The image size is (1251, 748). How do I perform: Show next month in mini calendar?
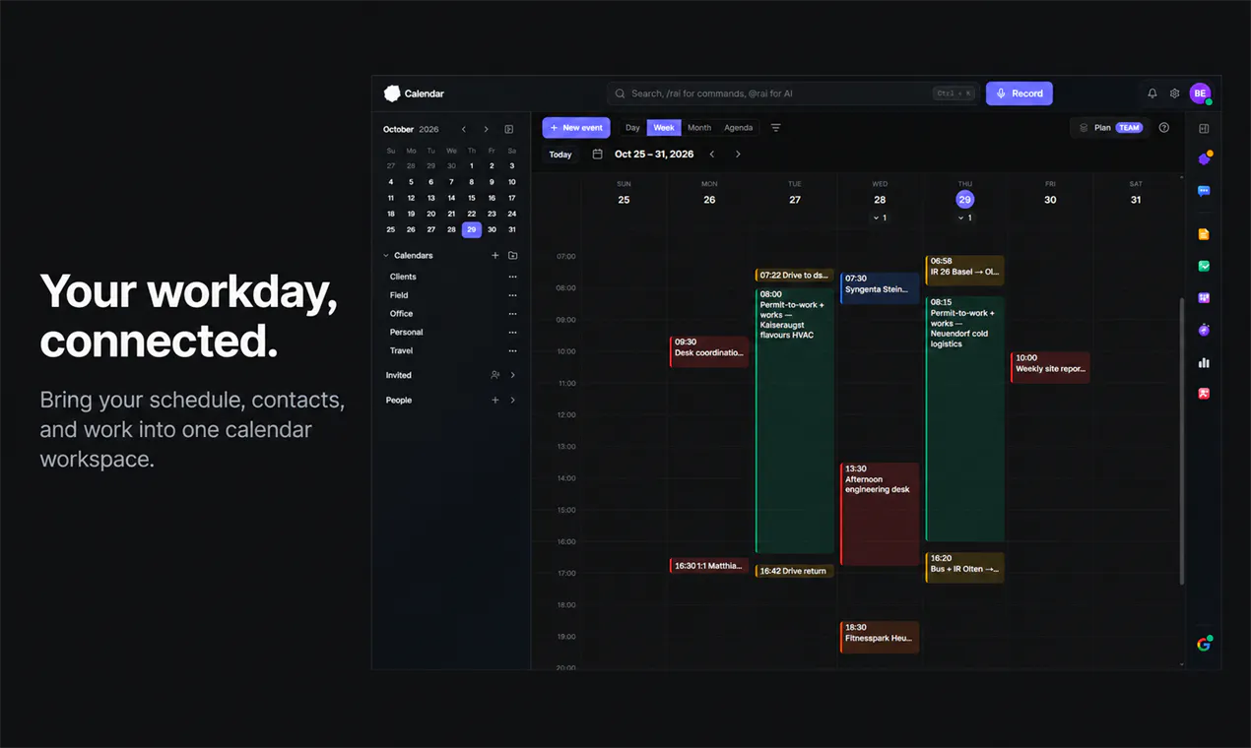tap(486, 129)
